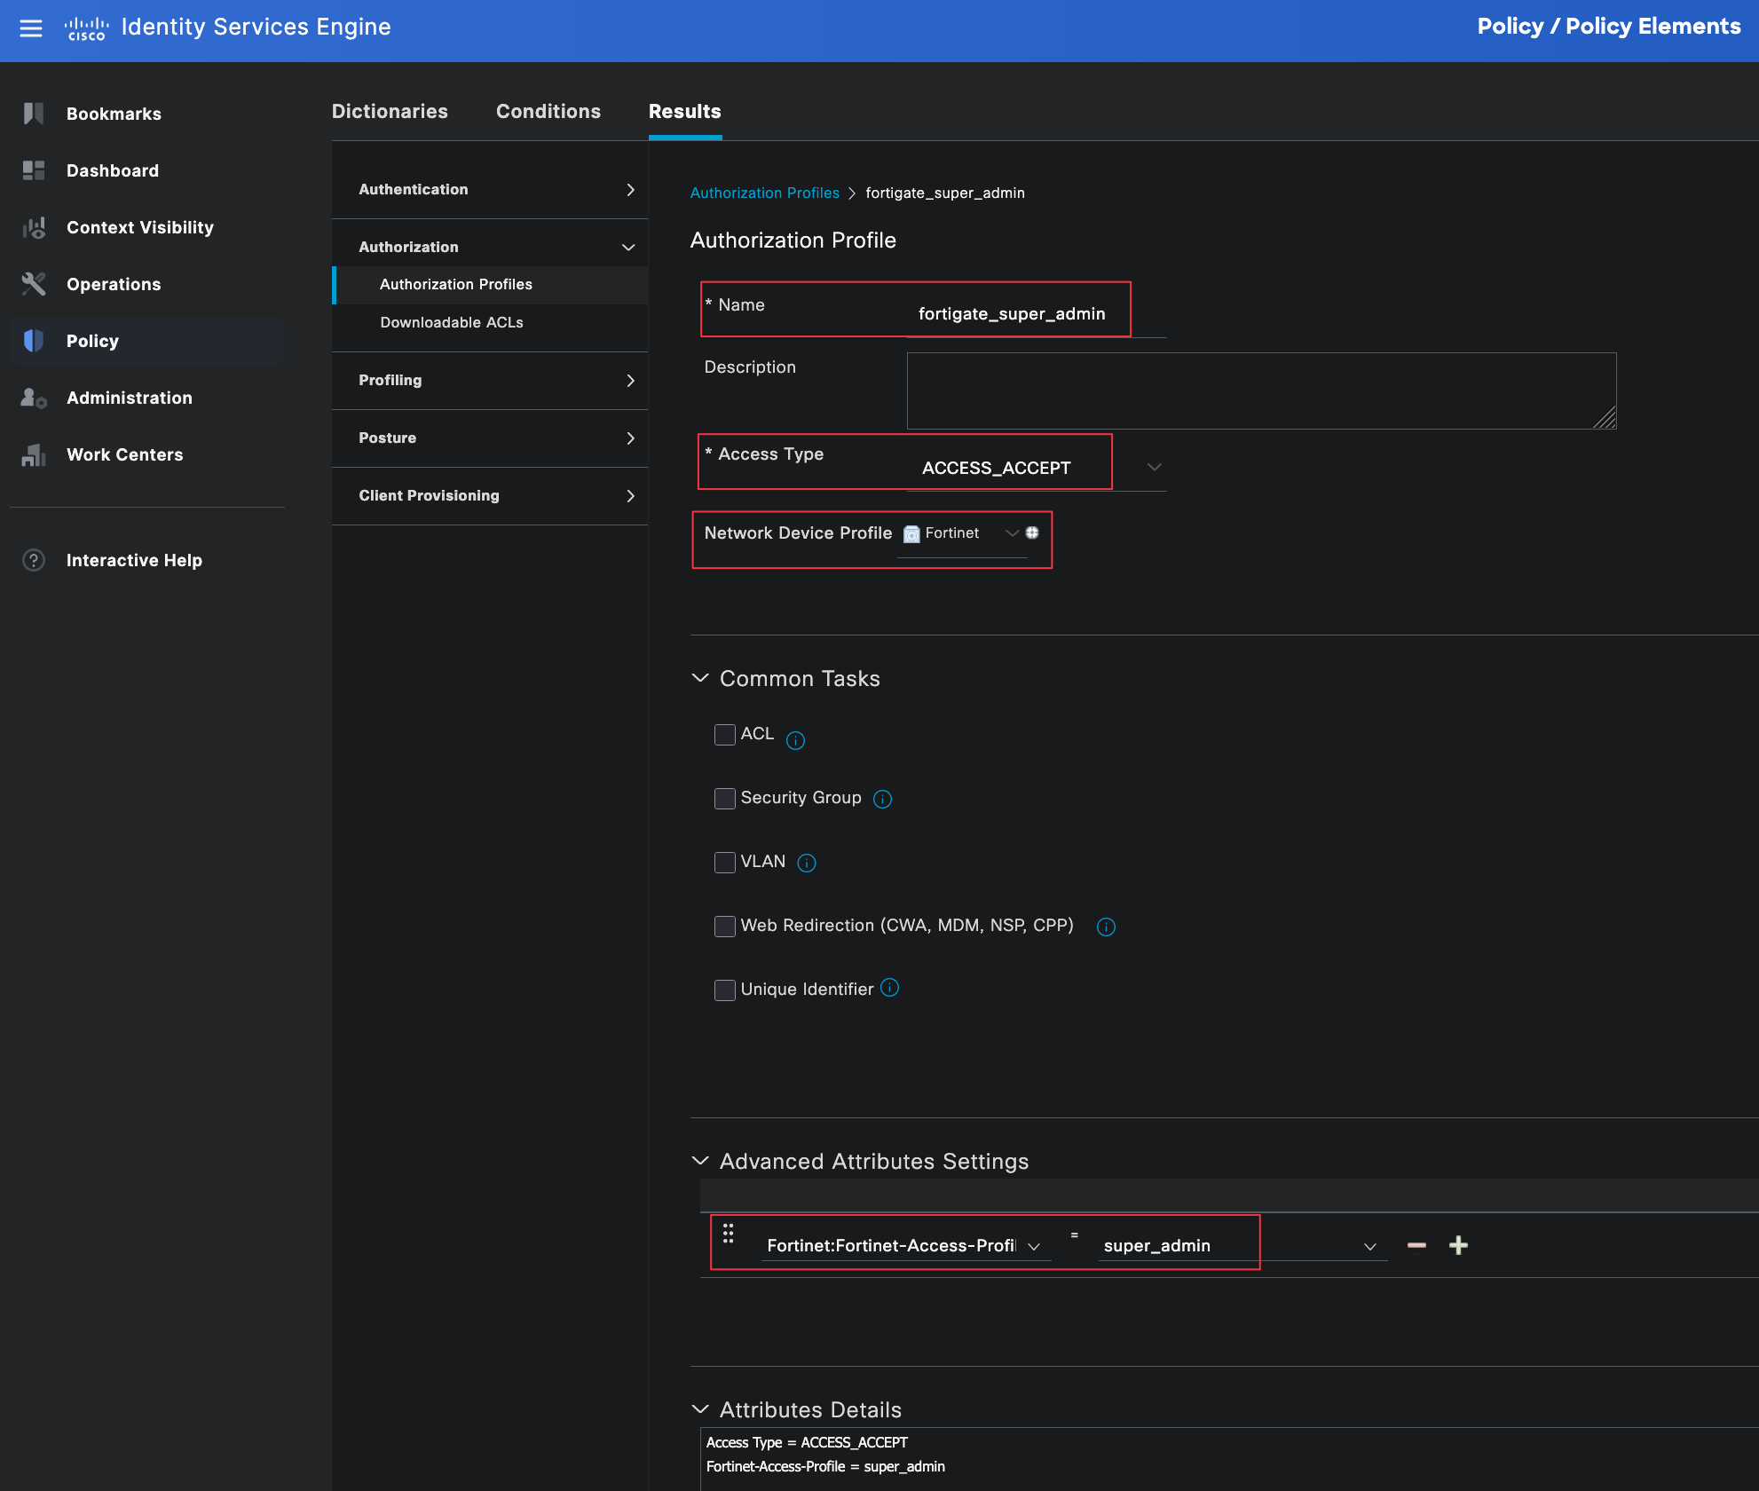1759x1491 pixels.
Task: Expand the Profiling section
Action: point(490,381)
